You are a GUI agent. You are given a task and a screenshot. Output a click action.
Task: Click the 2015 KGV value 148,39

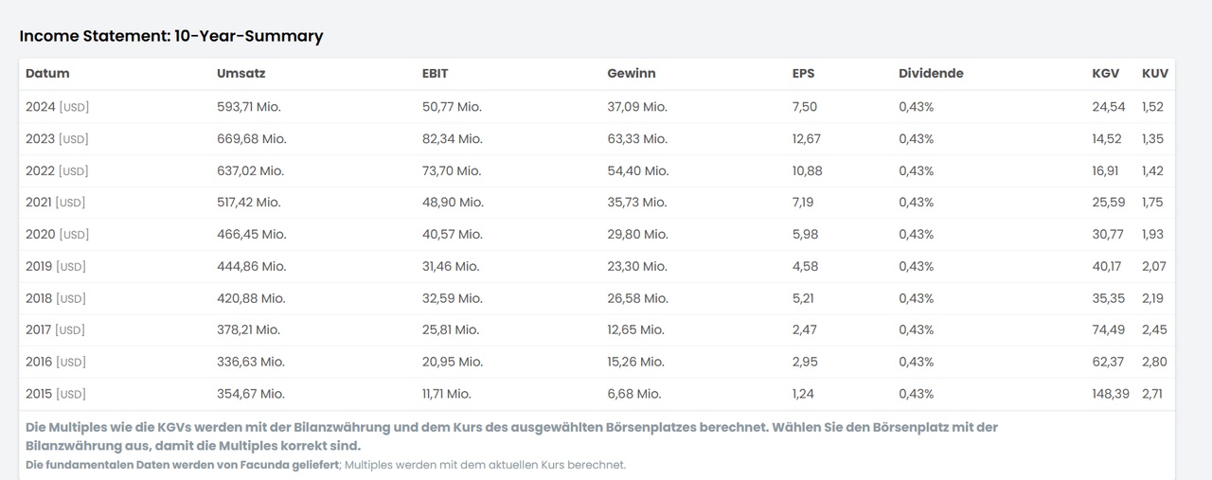(1111, 394)
